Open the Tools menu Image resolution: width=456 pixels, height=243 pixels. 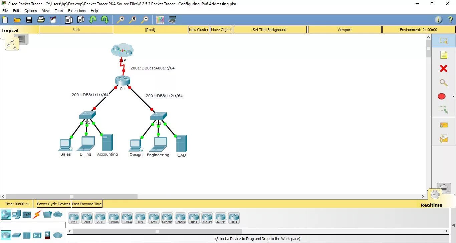59,11
